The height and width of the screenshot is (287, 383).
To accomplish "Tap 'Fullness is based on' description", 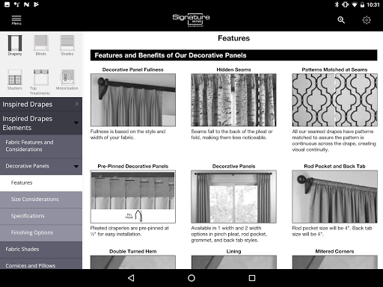I will [128, 135].
